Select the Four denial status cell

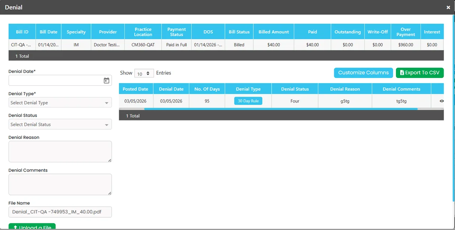coord(295,101)
